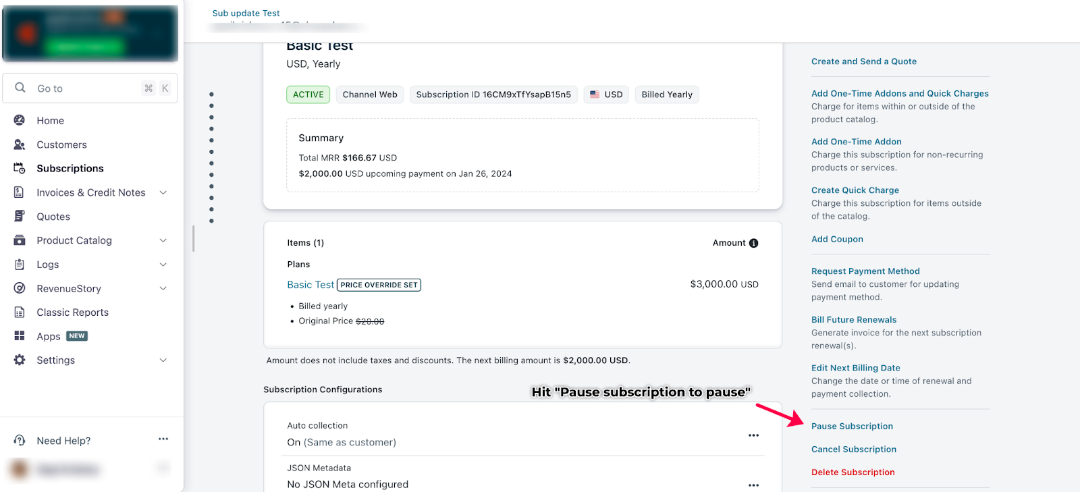1080x492 pixels.
Task: Open the Basic Test plan link
Action: pyautogui.click(x=310, y=285)
